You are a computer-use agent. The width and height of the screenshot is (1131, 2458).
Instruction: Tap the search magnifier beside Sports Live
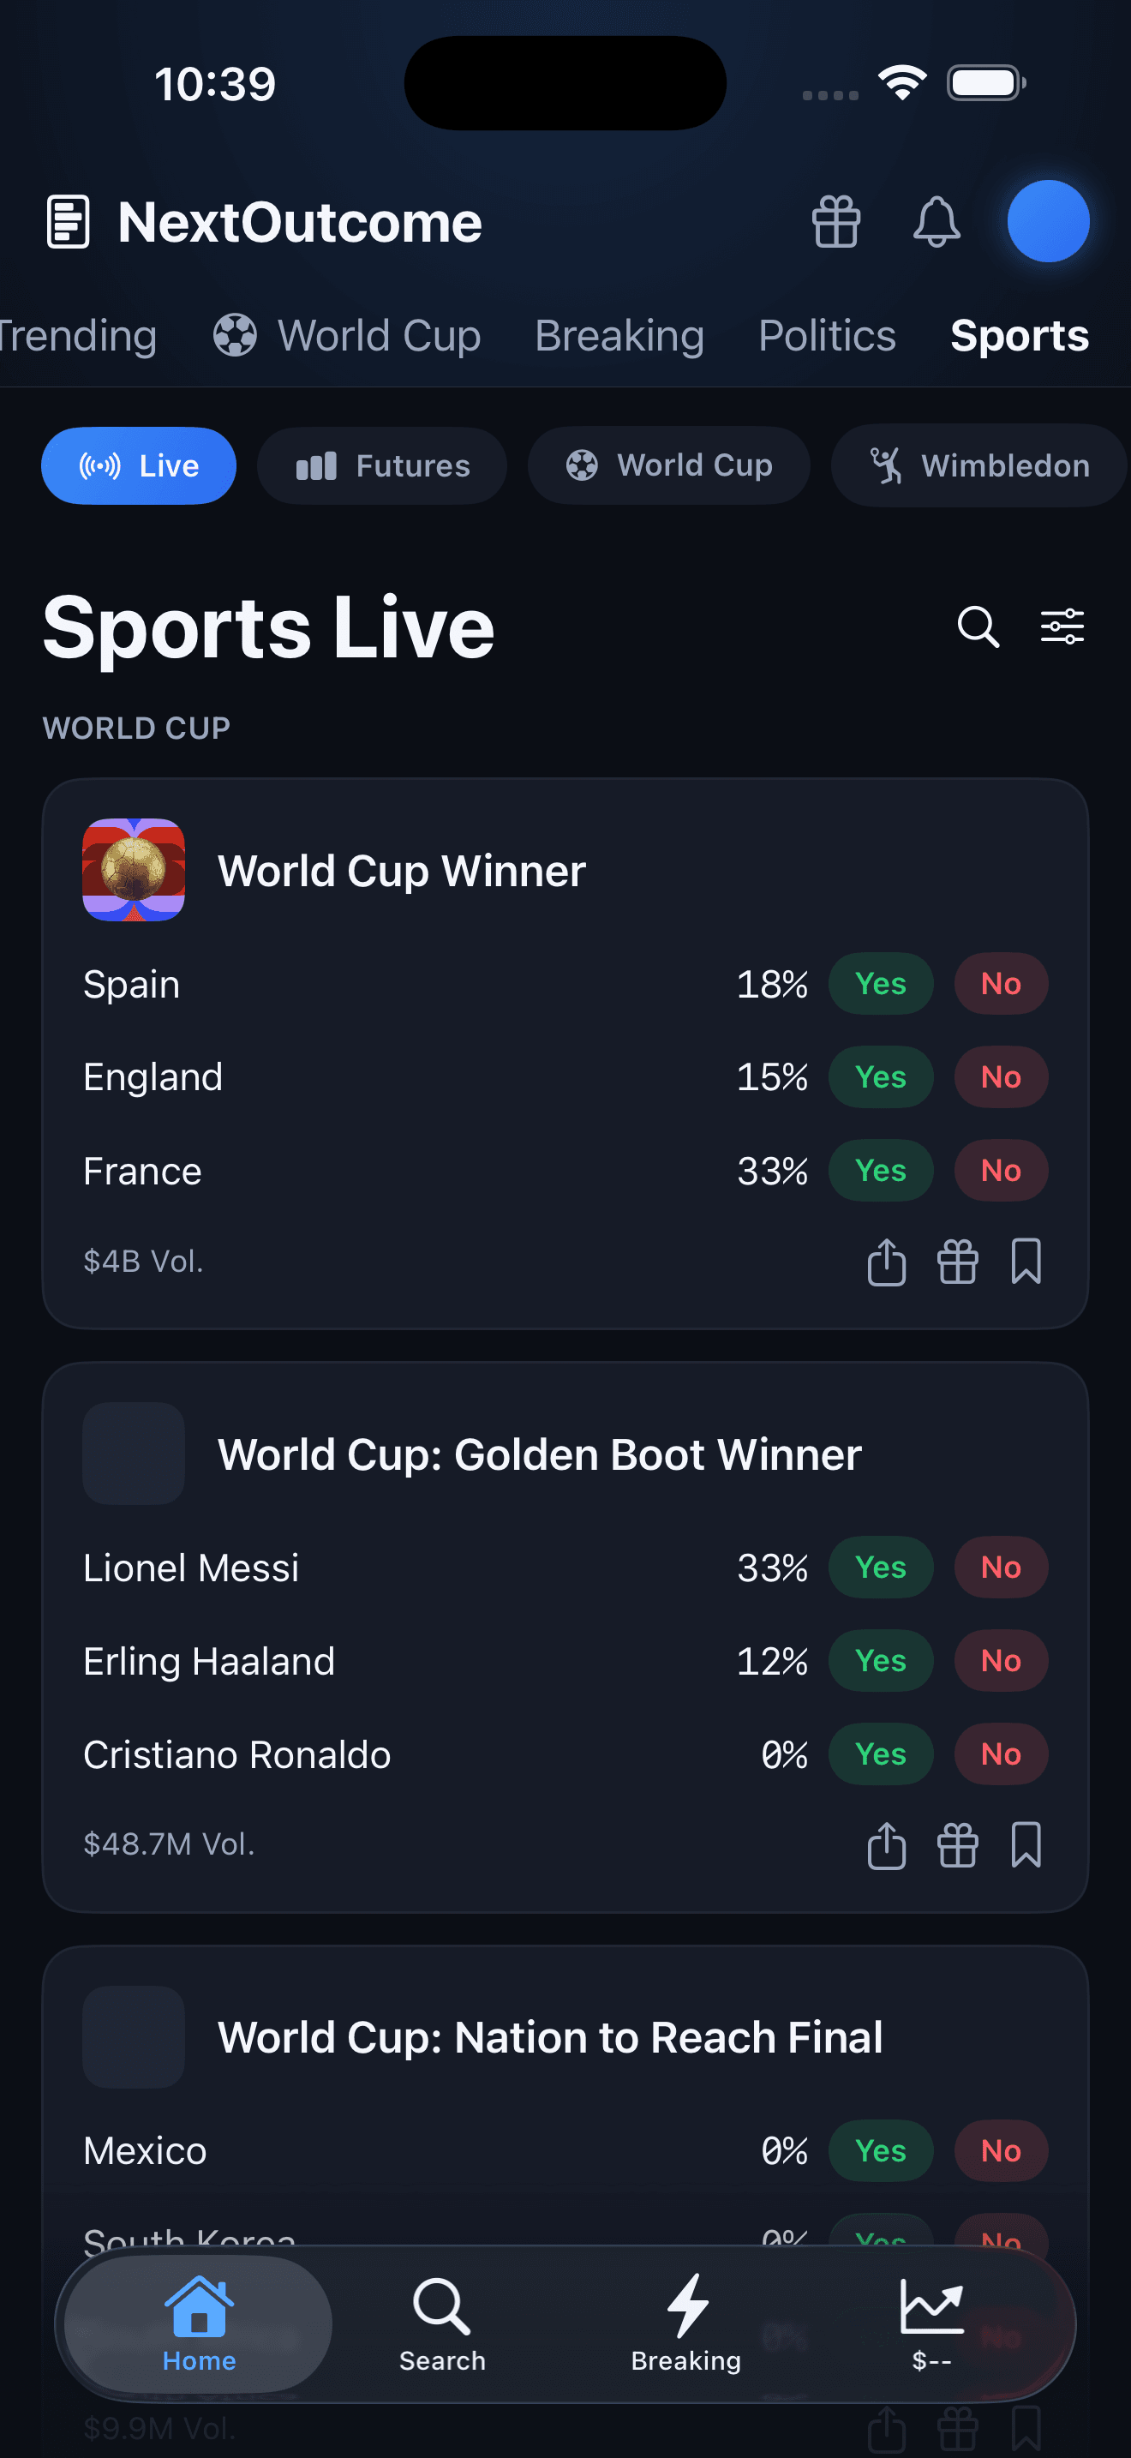click(978, 626)
